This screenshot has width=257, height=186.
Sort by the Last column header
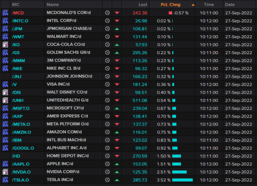point(143,5)
